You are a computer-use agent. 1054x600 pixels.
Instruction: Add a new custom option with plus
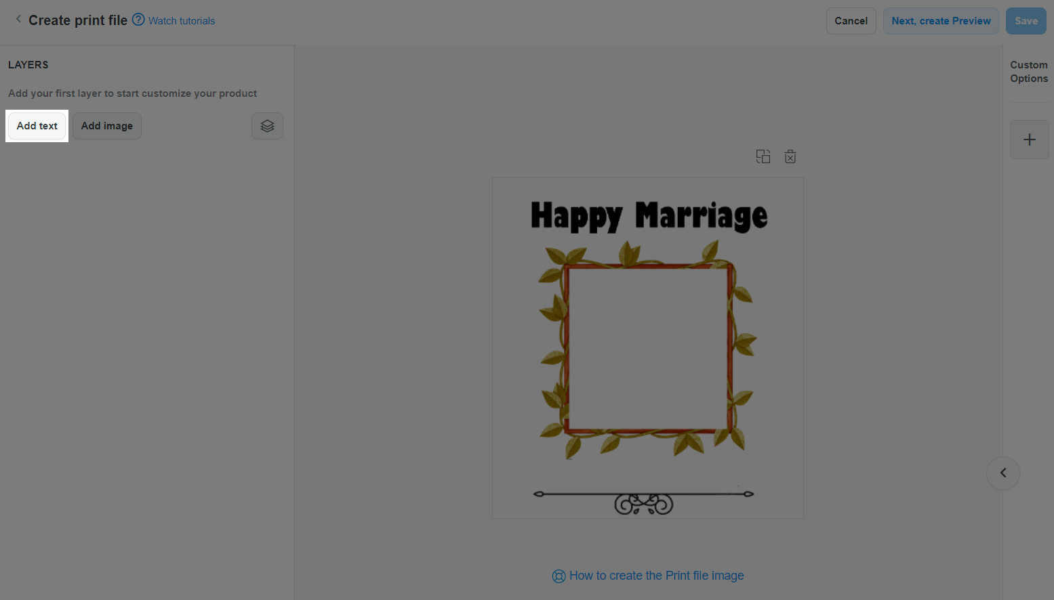point(1030,140)
